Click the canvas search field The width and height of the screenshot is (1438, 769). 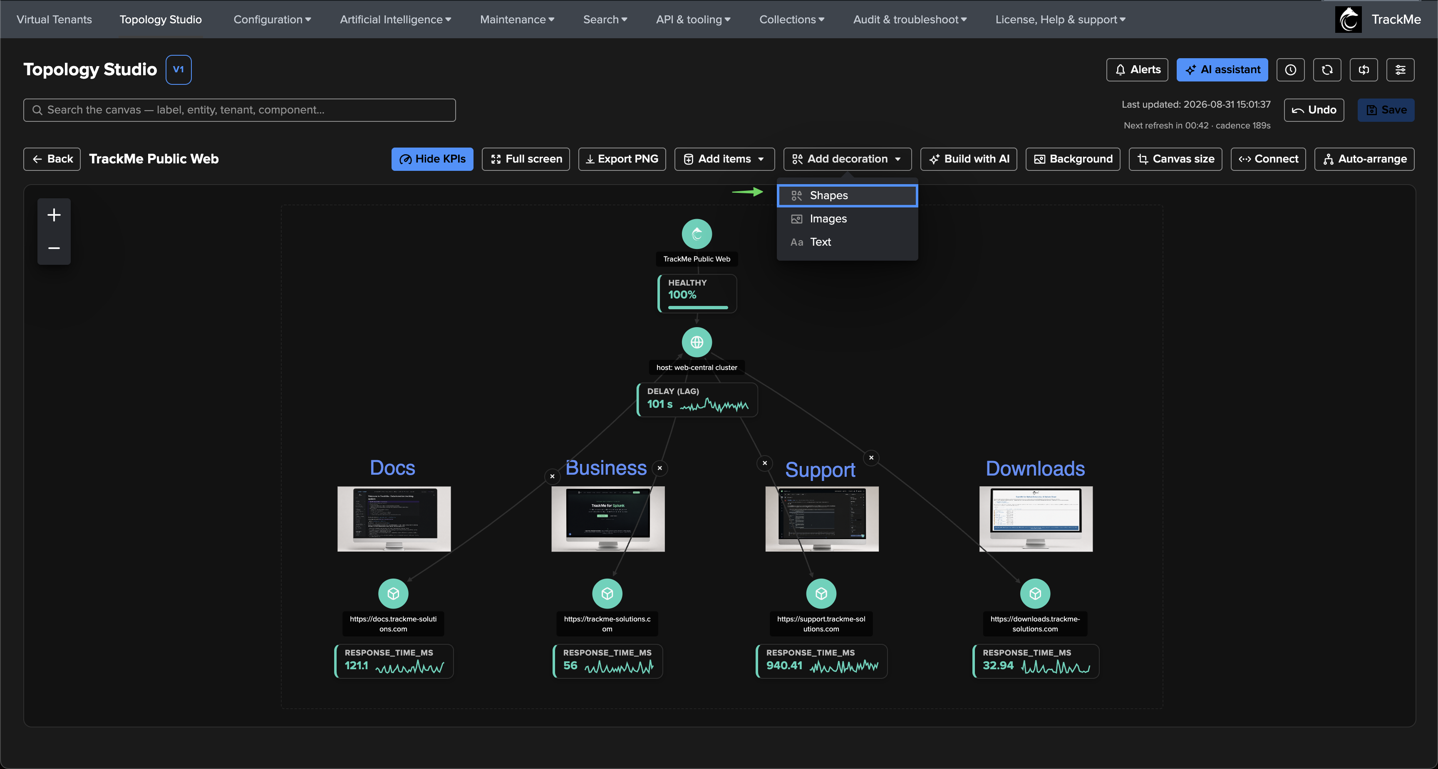pos(240,110)
